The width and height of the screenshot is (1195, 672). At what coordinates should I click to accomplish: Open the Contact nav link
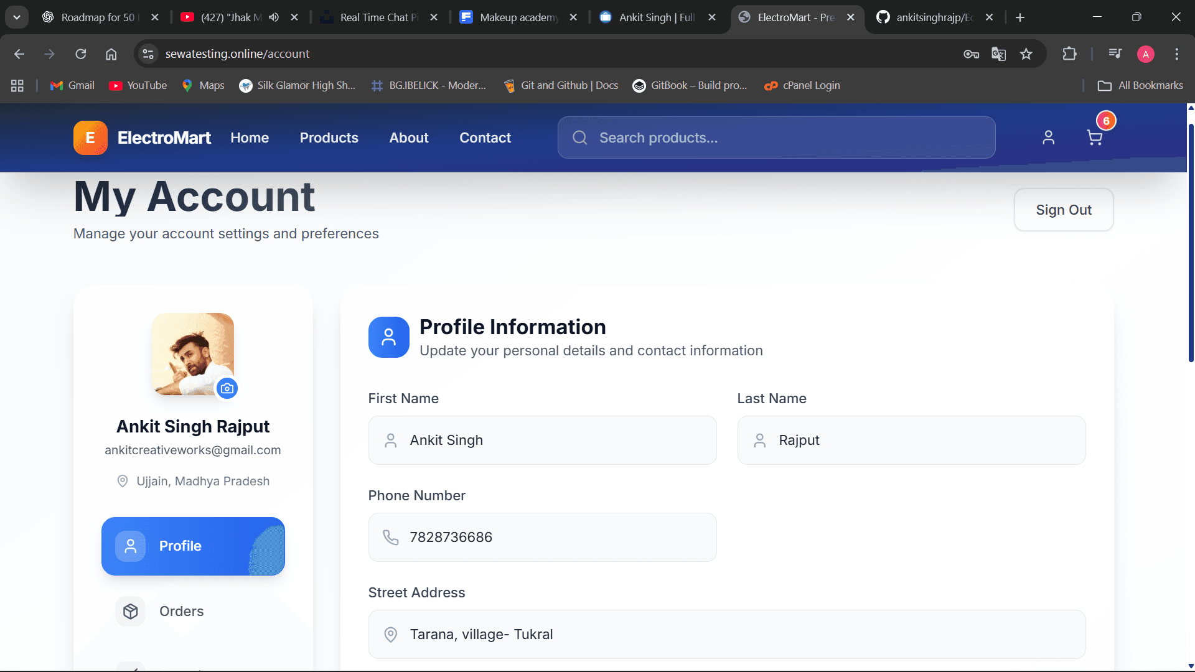[485, 138]
